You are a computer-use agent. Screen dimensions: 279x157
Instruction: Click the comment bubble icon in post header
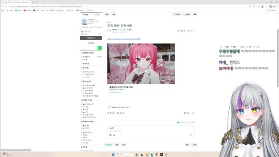pos(178,31)
